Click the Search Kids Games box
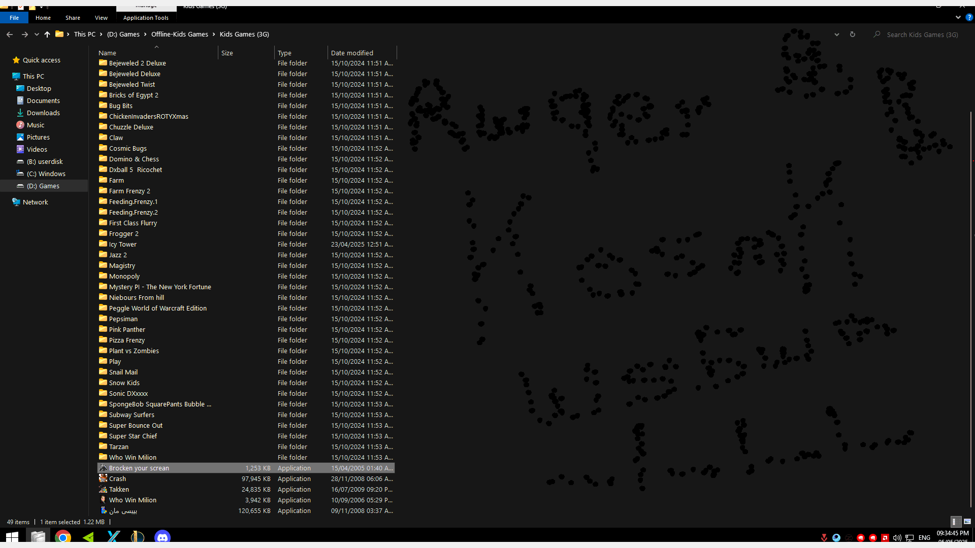The height and width of the screenshot is (548, 975). pyautogui.click(x=922, y=35)
